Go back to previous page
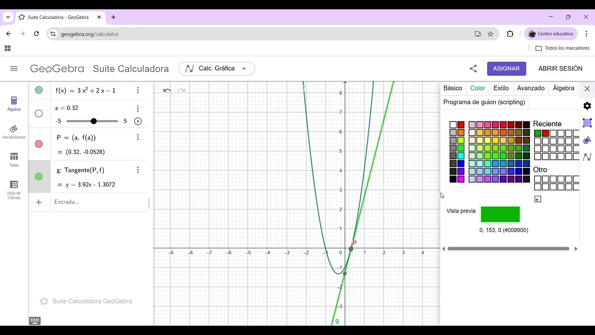595x335 pixels. 8,34
